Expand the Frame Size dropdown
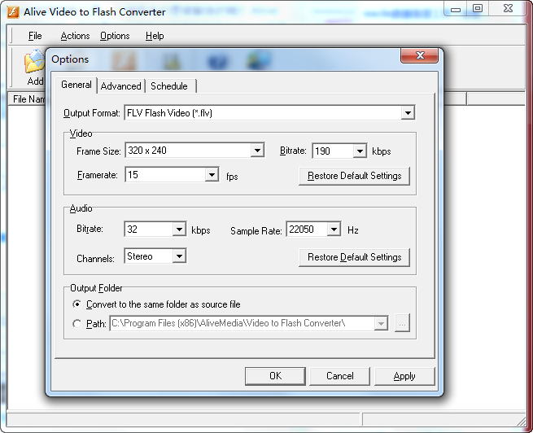 pyautogui.click(x=257, y=151)
